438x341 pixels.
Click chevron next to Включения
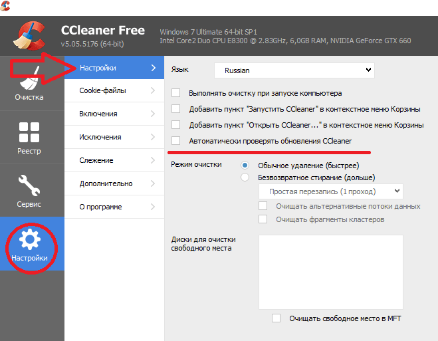pos(153,114)
